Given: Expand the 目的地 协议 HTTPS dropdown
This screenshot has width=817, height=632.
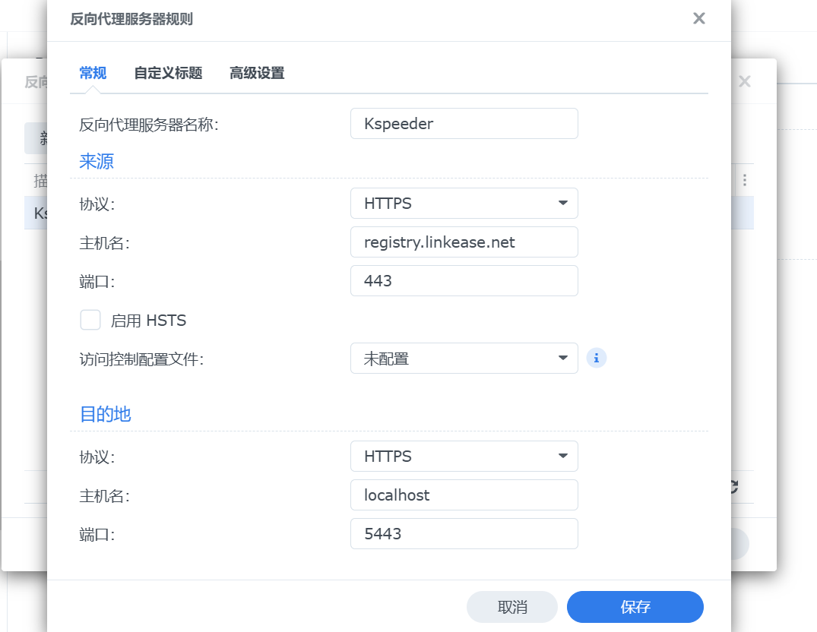Looking at the screenshot, I should pyautogui.click(x=464, y=457).
